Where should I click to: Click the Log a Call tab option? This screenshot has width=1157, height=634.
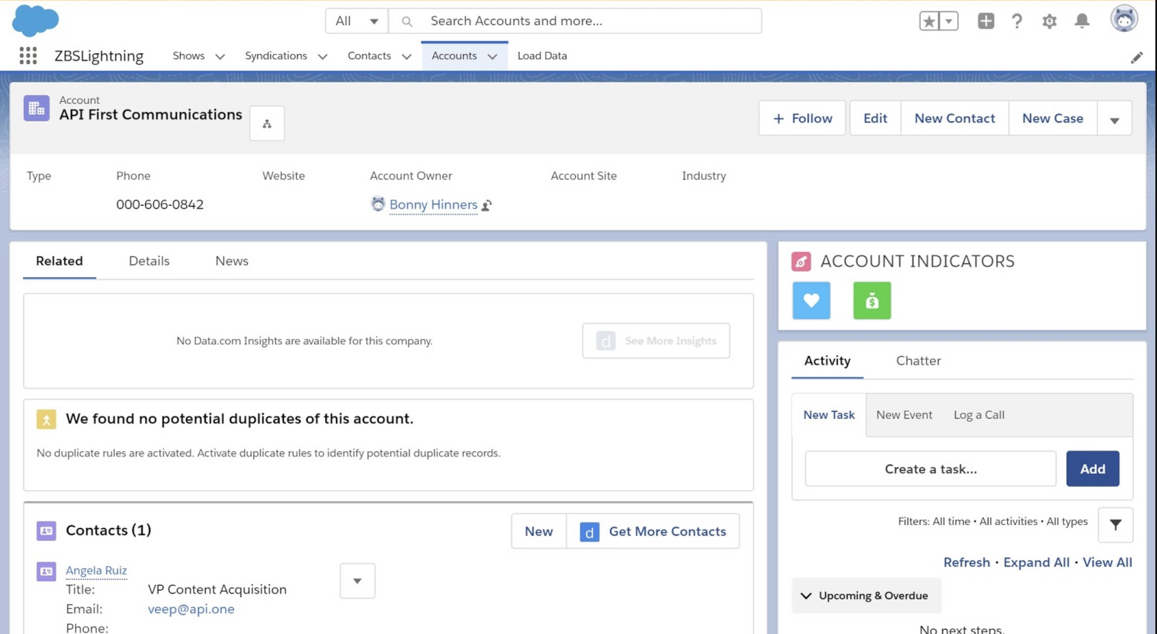coord(979,415)
